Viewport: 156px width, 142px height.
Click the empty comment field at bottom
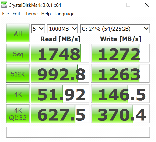click(78, 132)
